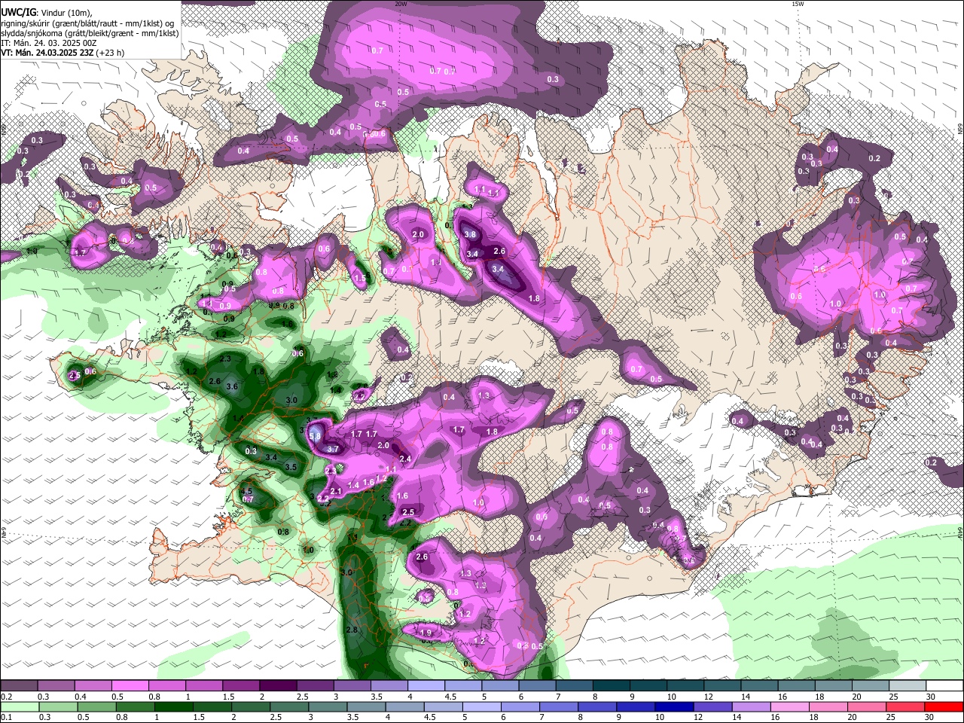This screenshot has height=723, width=964.
Task: Select the 'IT: Mán. 24. 03. 2025 00Z' line
Action: pyautogui.click(x=48, y=43)
